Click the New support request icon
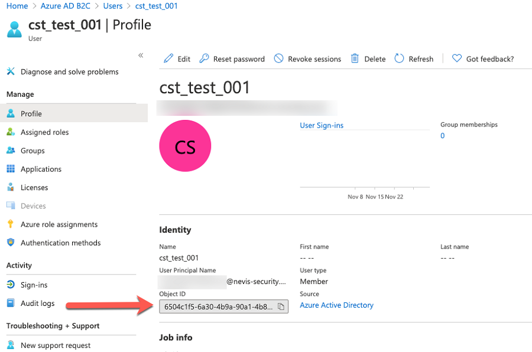 [11, 345]
